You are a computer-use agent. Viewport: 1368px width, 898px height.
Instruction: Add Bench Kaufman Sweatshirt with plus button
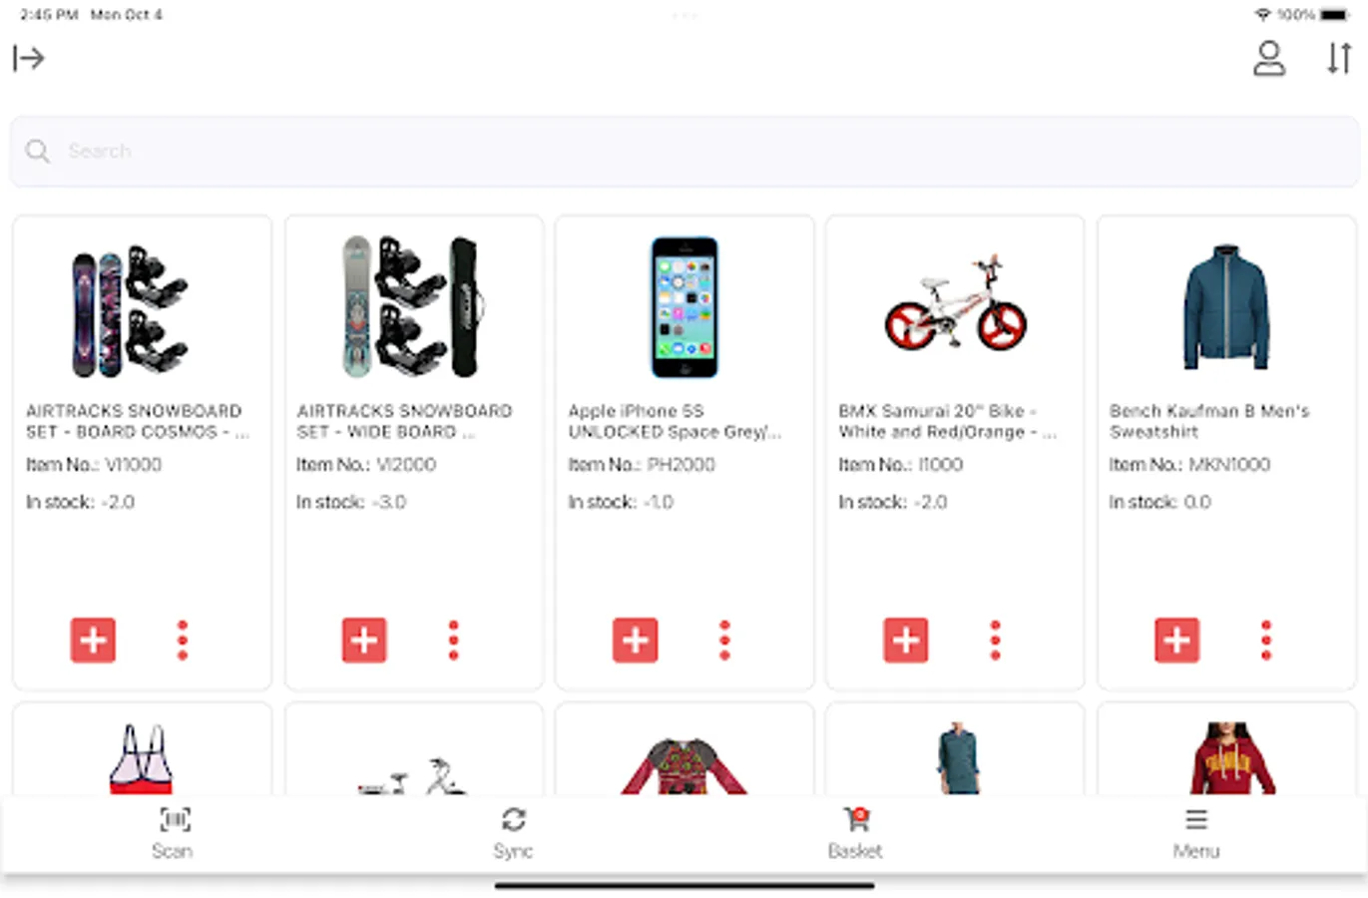point(1177,640)
